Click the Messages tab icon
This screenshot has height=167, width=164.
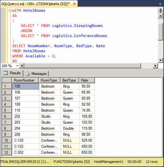pos(27,73)
